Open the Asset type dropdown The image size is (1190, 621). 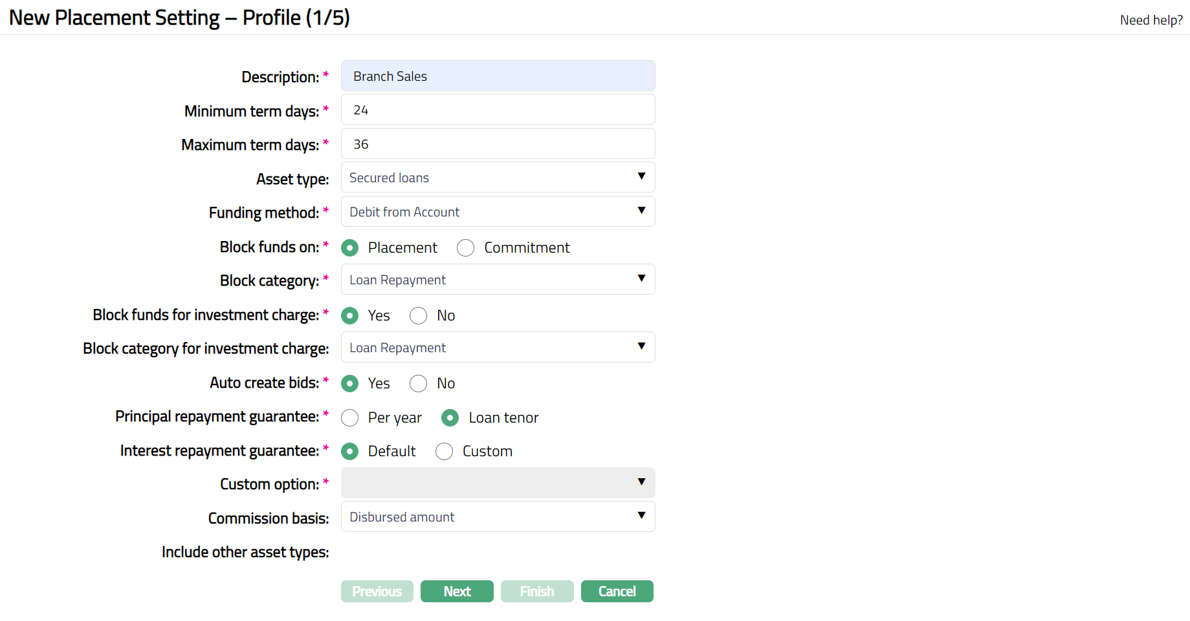tap(498, 178)
